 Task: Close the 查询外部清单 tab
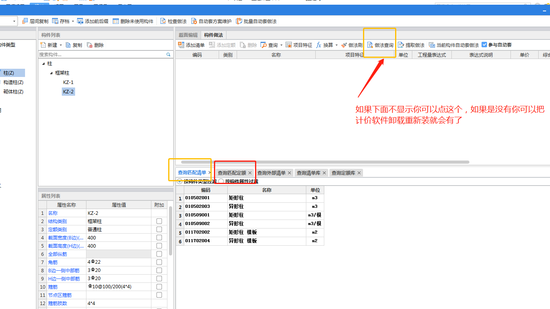[289, 173]
